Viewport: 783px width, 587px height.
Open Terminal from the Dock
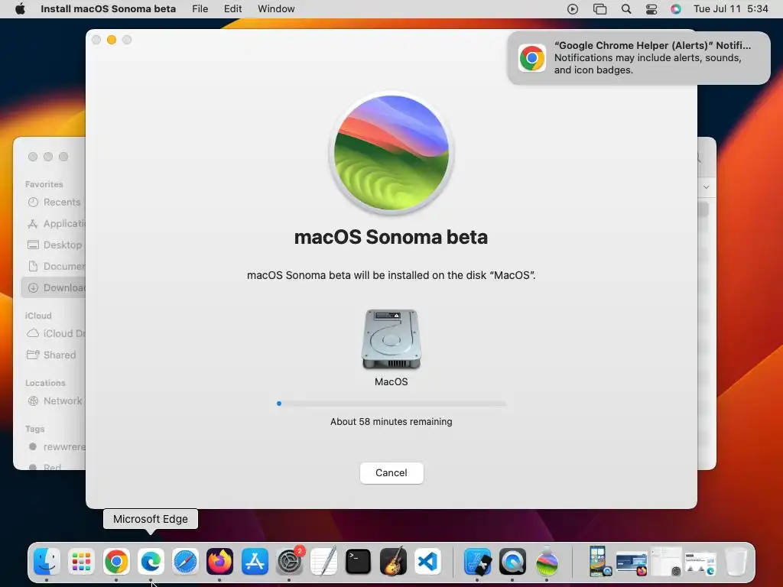[358, 562]
